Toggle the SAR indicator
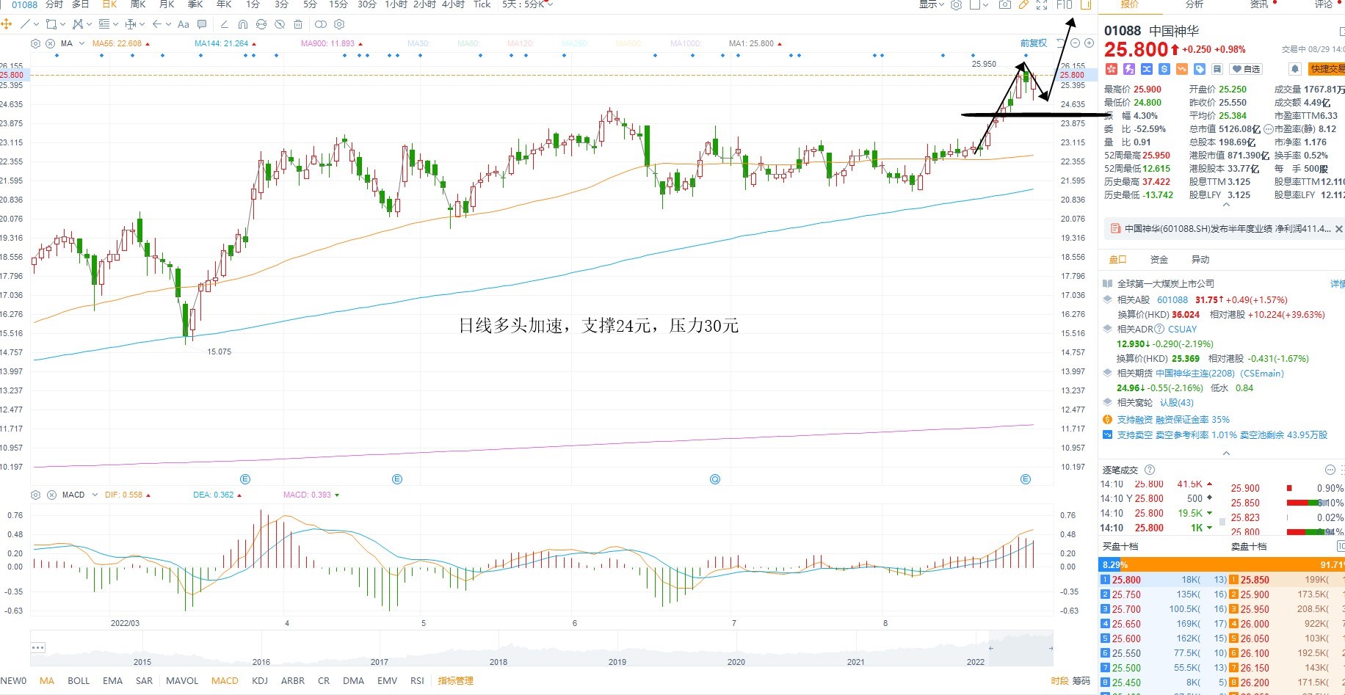This screenshot has height=695, width=1345. 145,680
